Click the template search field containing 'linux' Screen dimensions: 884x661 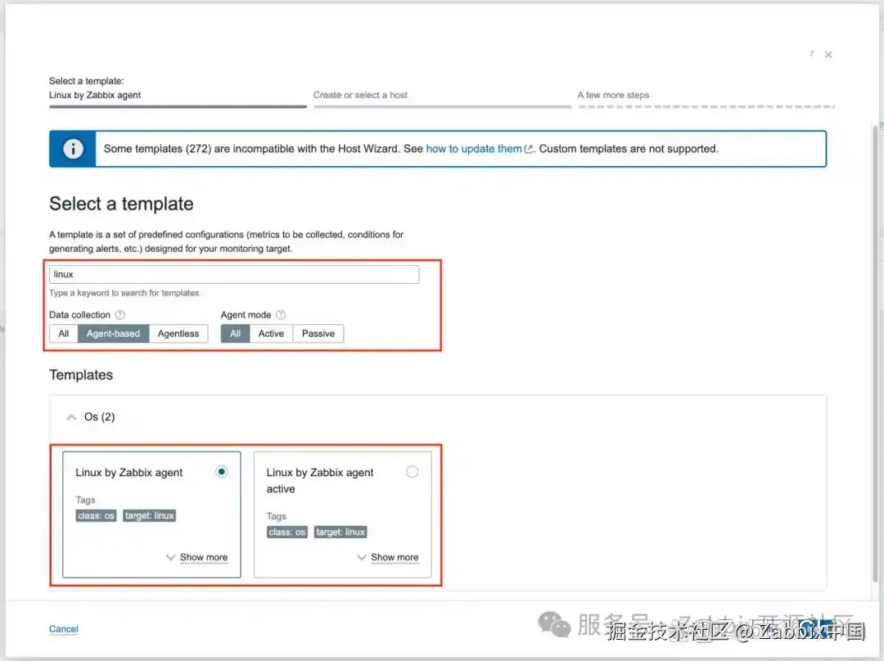coord(234,274)
